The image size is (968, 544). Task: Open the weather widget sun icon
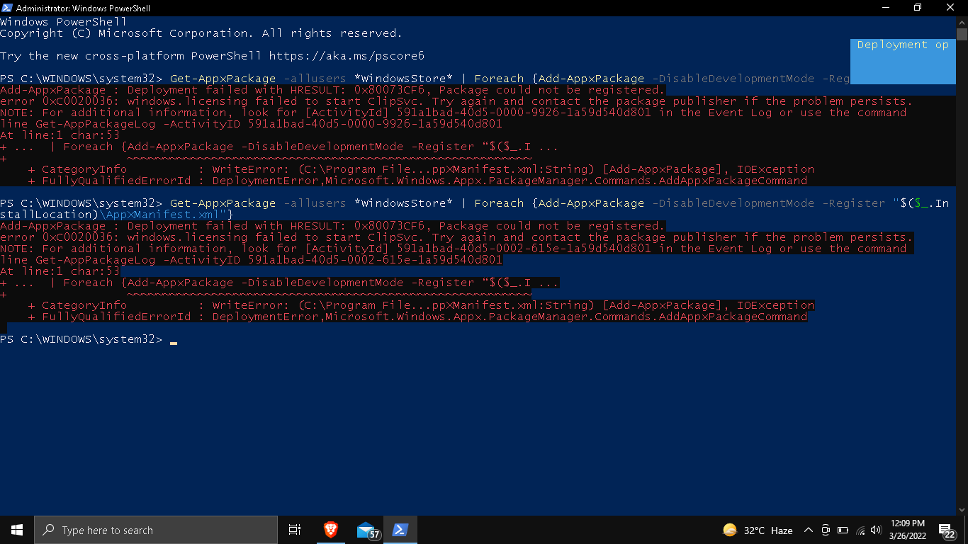(x=729, y=530)
